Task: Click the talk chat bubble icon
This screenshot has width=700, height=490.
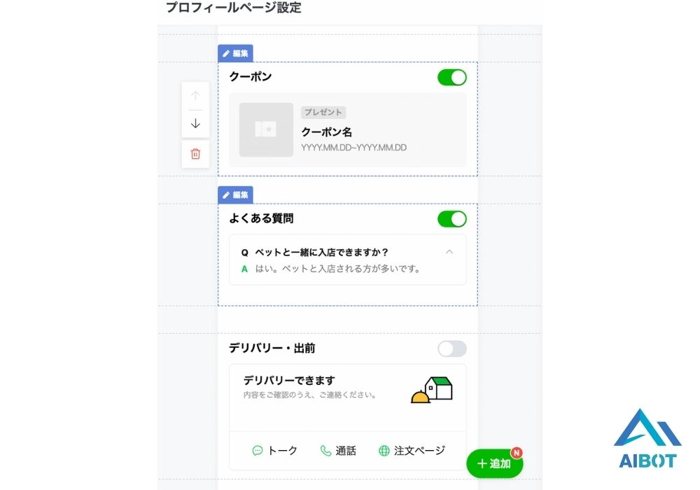Action: pos(258,451)
